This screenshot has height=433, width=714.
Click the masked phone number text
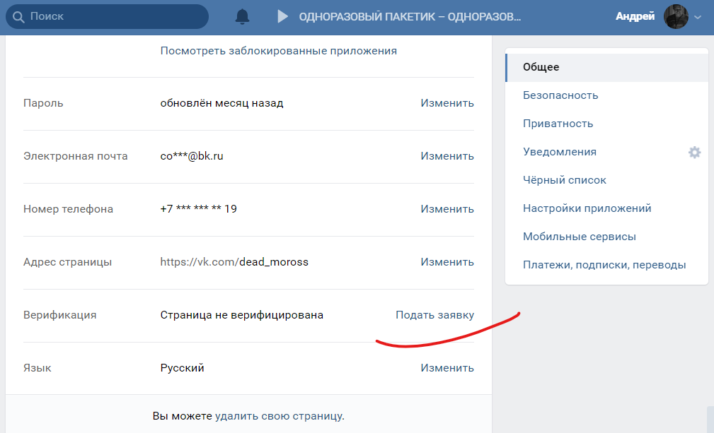coord(199,209)
